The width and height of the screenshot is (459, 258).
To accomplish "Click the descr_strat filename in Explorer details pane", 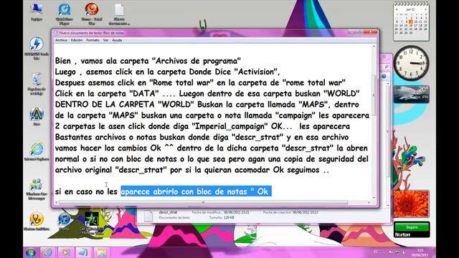I will pos(168,212).
